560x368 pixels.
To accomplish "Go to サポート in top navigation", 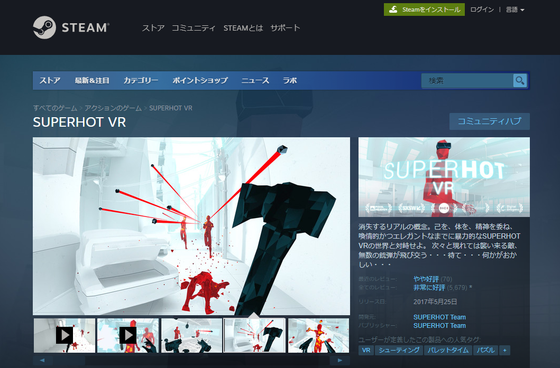I will [285, 28].
